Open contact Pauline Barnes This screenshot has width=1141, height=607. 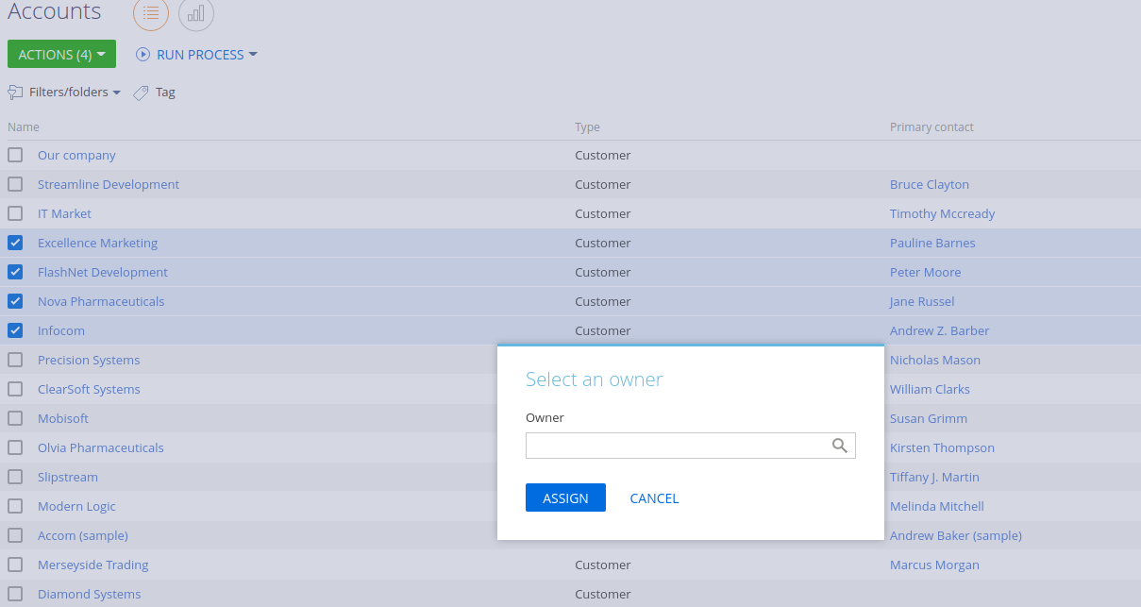[932, 243]
